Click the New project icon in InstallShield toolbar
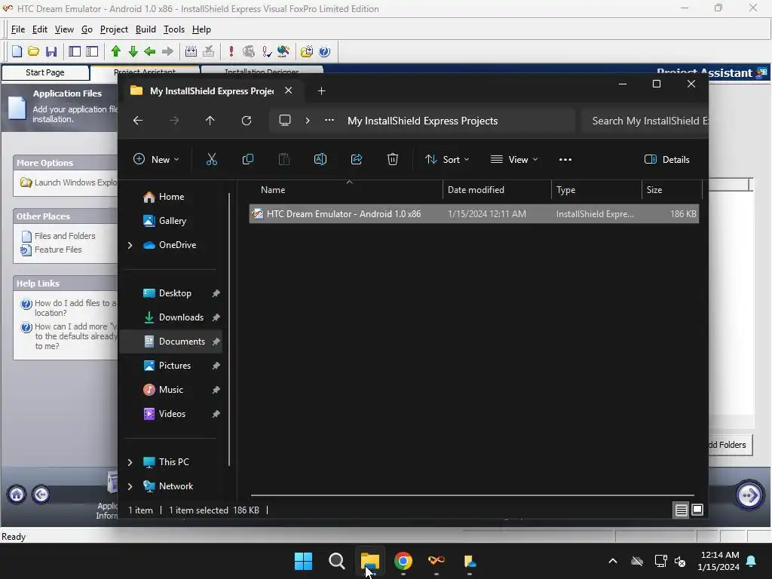Image resolution: width=772 pixels, height=579 pixels. (x=17, y=51)
